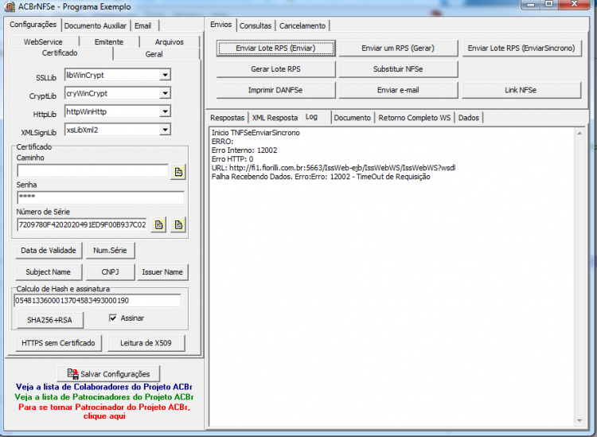Switch to the Consultas tab
The width and height of the screenshot is (597, 437).
[256, 26]
